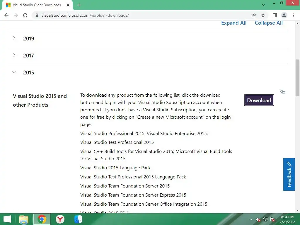Click scrollbar down arrow
This screenshot has height=225, width=300.
pos(297,211)
